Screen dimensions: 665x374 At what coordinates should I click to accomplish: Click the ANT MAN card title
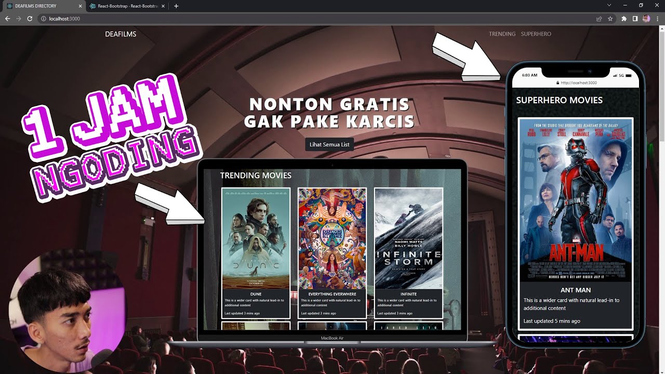(x=576, y=290)
